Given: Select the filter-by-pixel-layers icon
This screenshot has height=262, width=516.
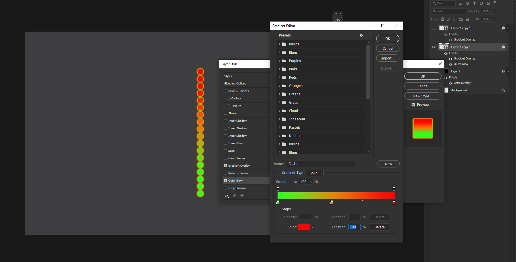Looking at the screenshot, I should [x=460, y=3].
